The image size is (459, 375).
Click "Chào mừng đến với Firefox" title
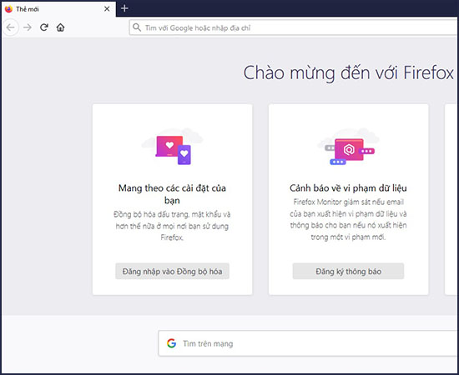point(348,72)
